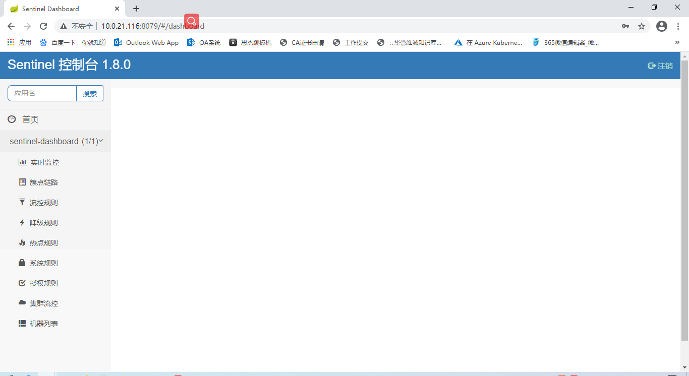Screen dimensions: 689x376
Task: Click the 搜索 search button
Action: click(90, 93)
